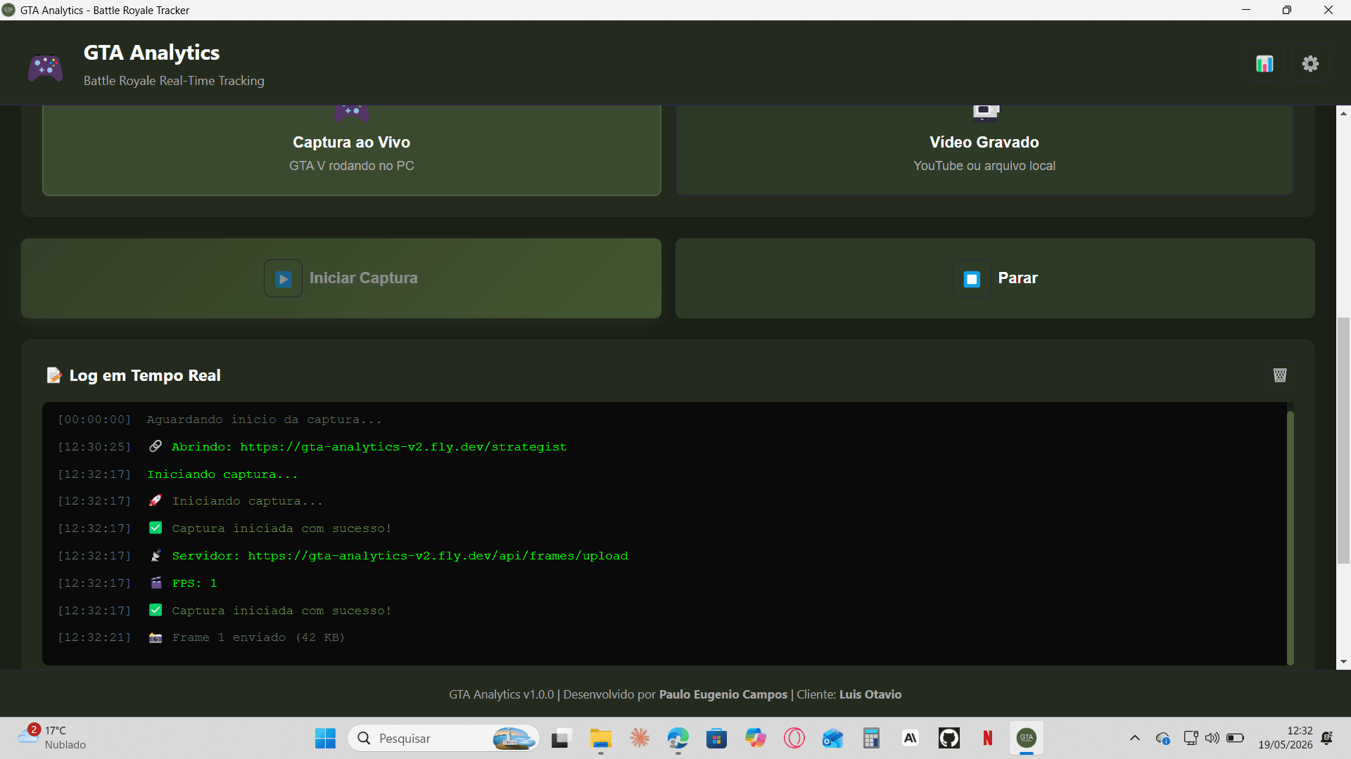
Task: Click 'Frame 1 enviado (42 KB)' log entry
Action: pyautogui.click(x=258, y=637)
